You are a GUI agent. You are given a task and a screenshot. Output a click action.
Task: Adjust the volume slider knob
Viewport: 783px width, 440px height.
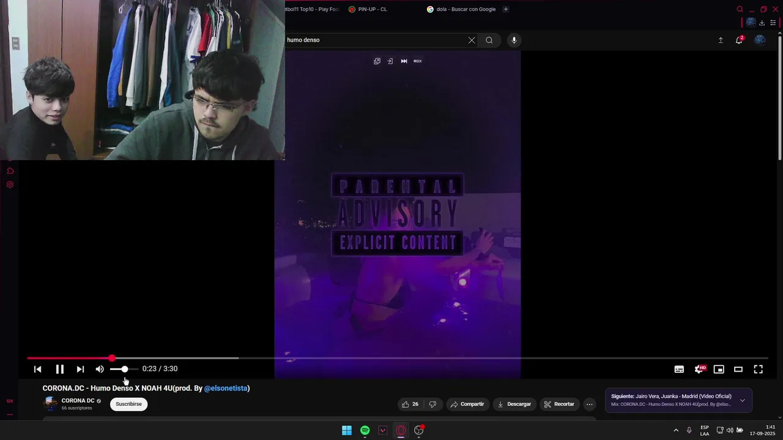125,369
